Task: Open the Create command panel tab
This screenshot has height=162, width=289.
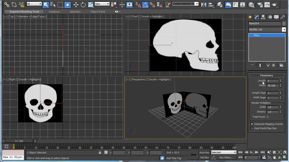Action: point(250,17)
